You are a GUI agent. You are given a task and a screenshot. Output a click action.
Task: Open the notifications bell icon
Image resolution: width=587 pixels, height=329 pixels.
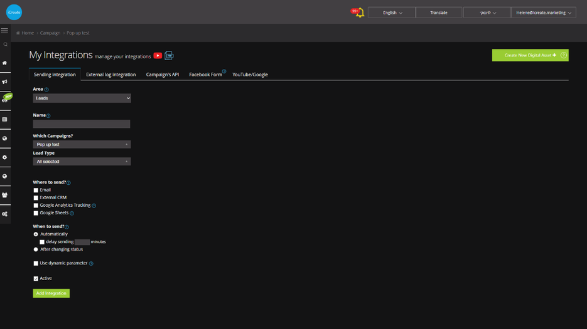click(360, 13)
